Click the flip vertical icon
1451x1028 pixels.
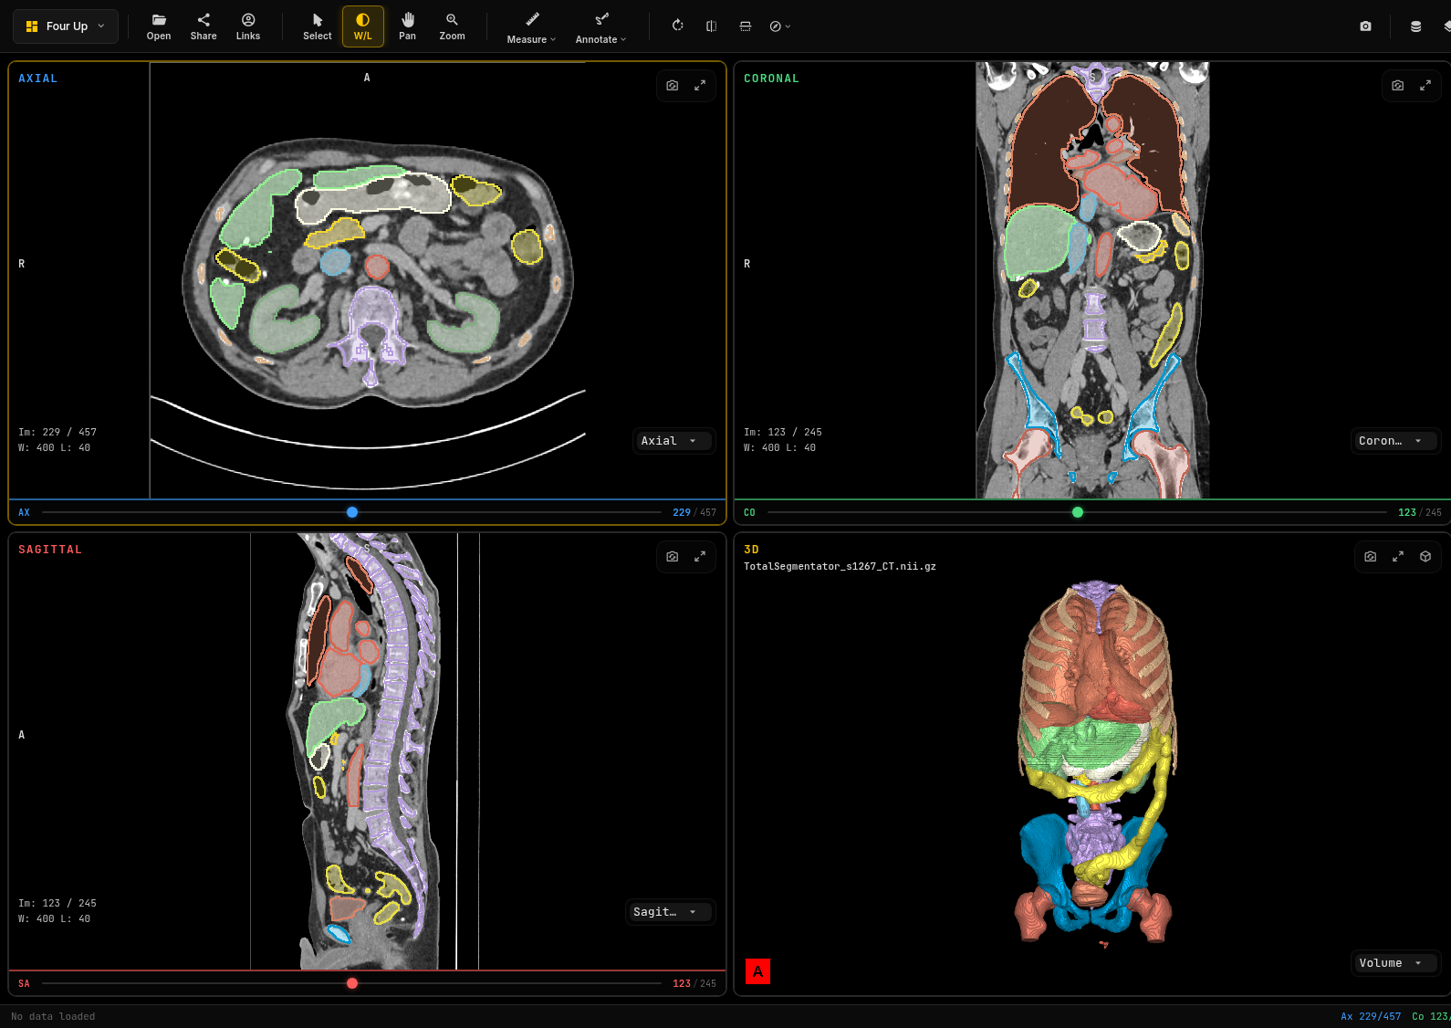tap(746, 26)
